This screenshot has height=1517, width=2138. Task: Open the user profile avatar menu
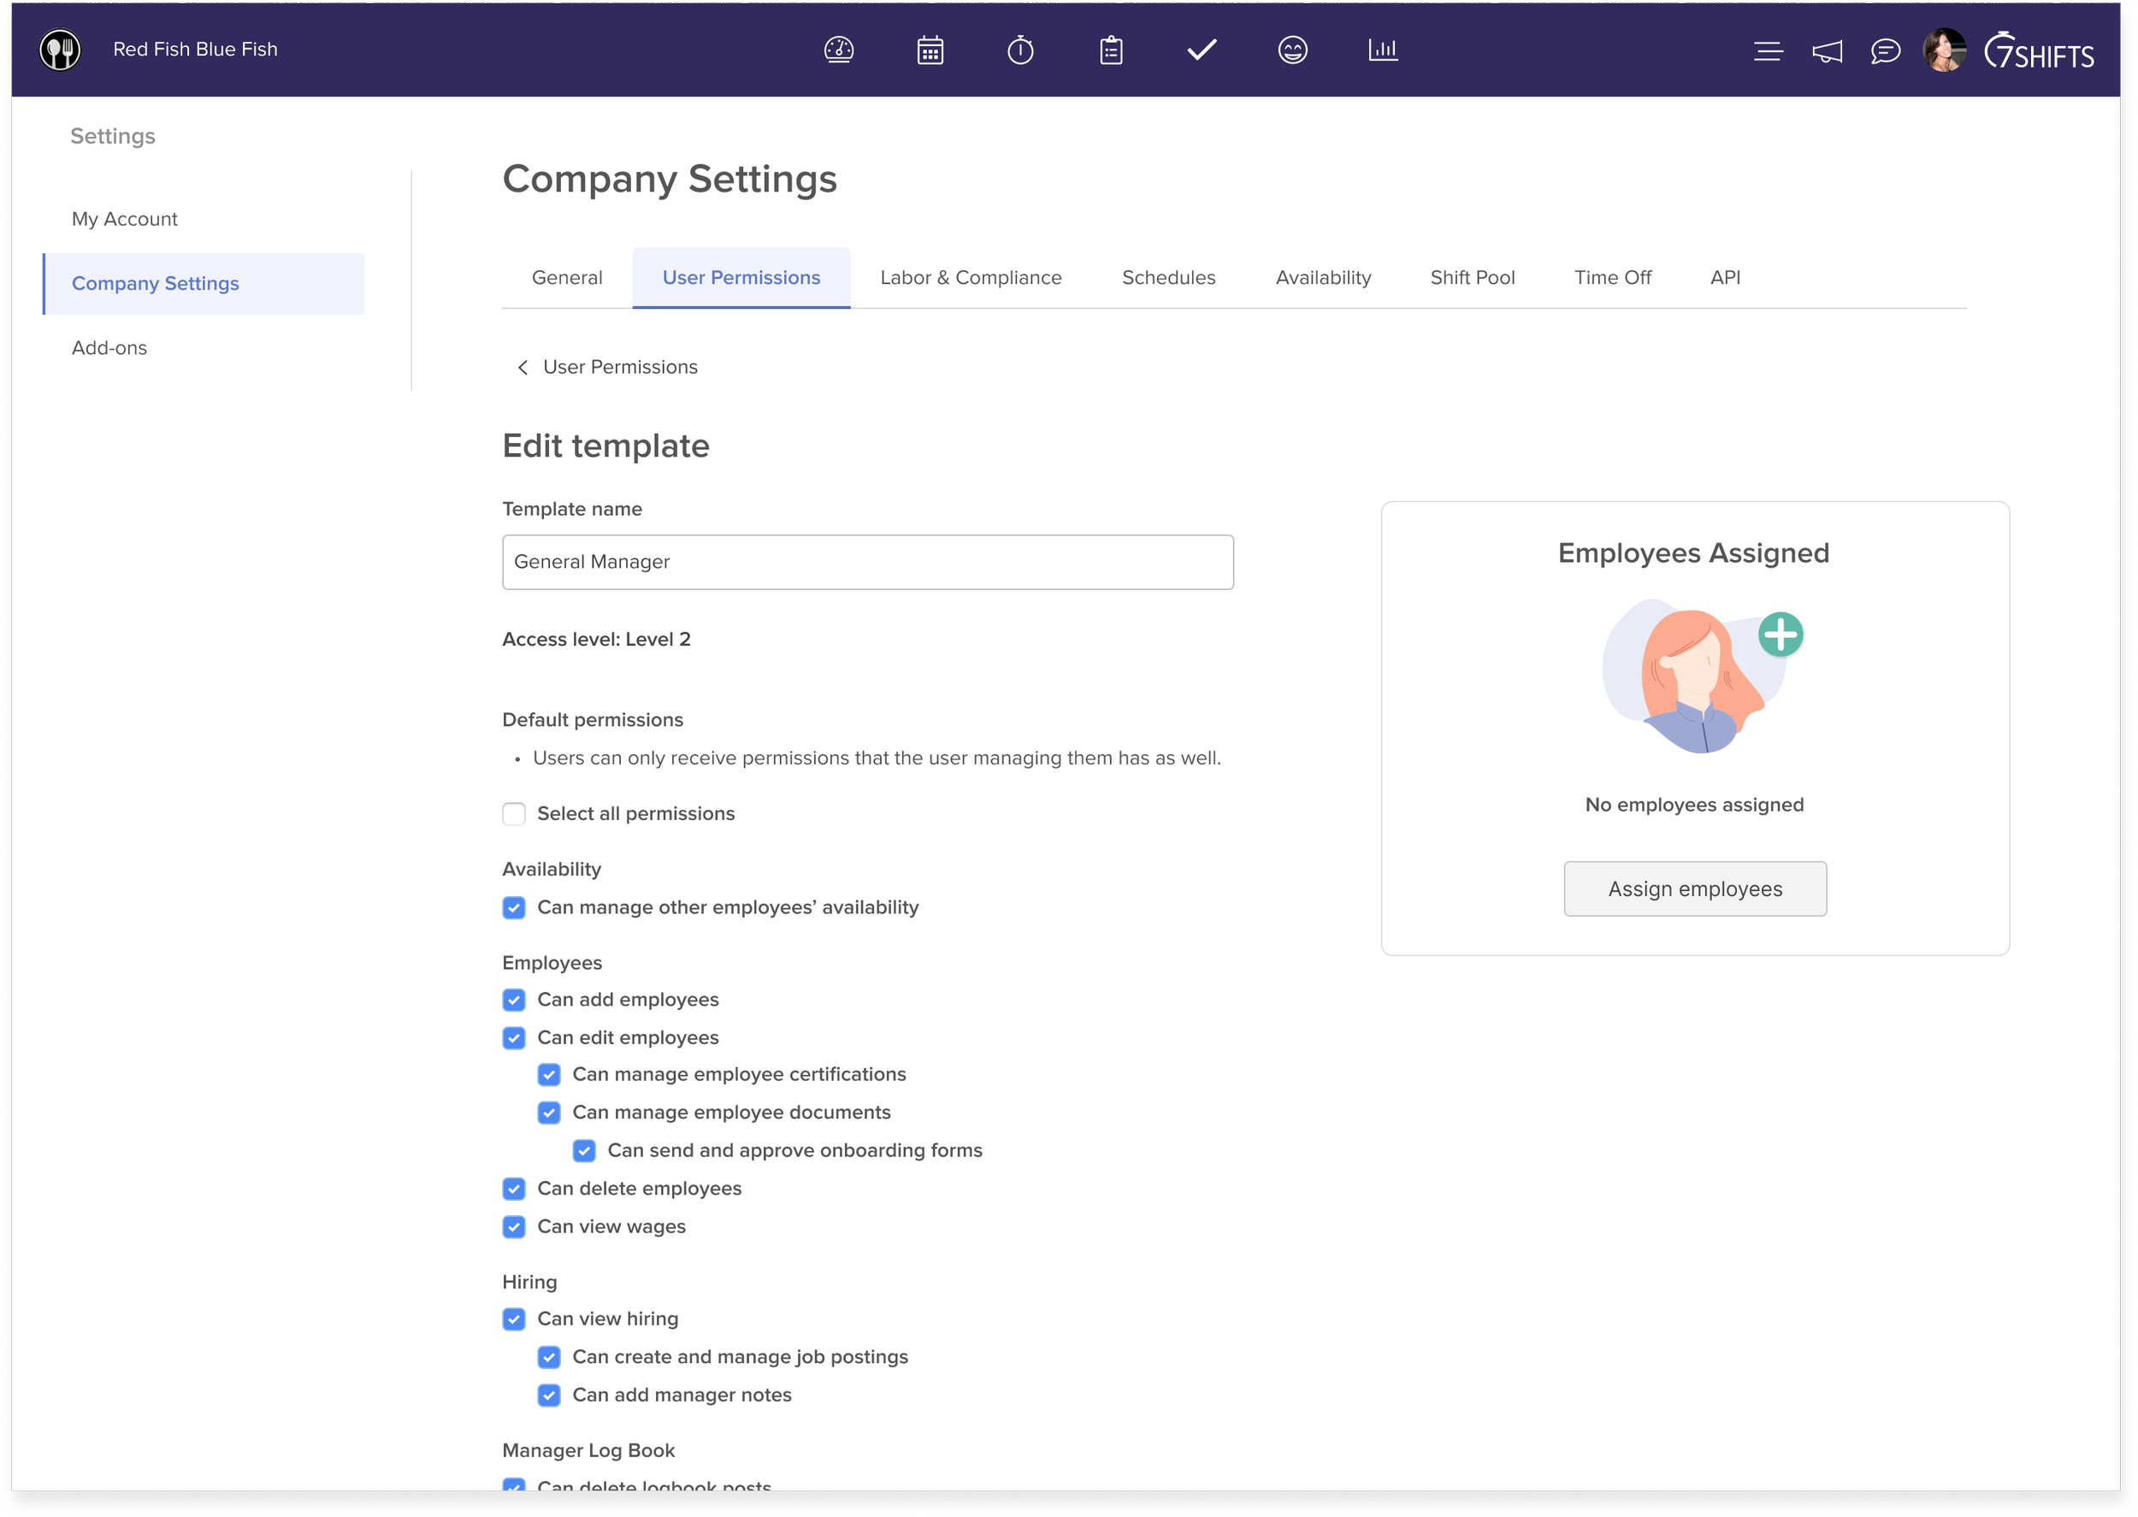[1943, 50]
